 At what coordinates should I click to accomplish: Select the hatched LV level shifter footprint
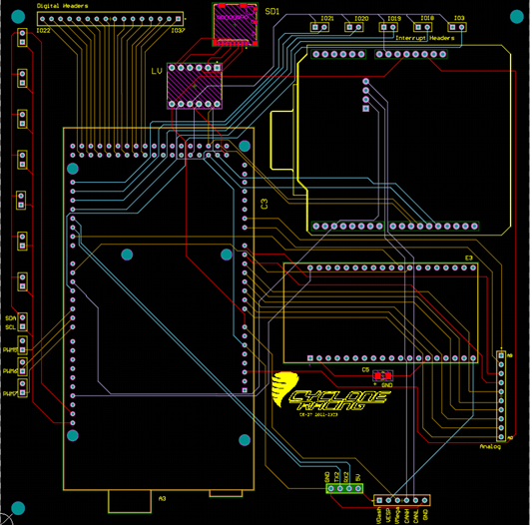195,86
